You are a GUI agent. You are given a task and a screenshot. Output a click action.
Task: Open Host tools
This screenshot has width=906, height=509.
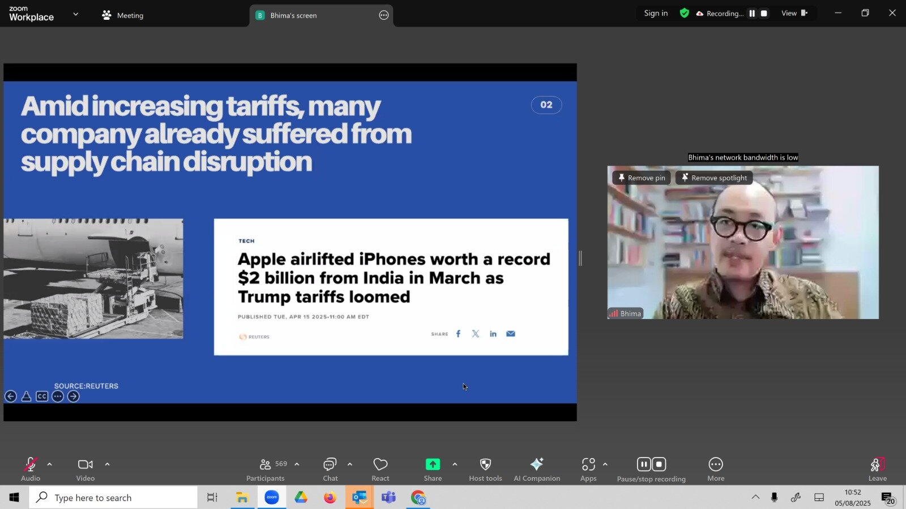pos(485,469)
